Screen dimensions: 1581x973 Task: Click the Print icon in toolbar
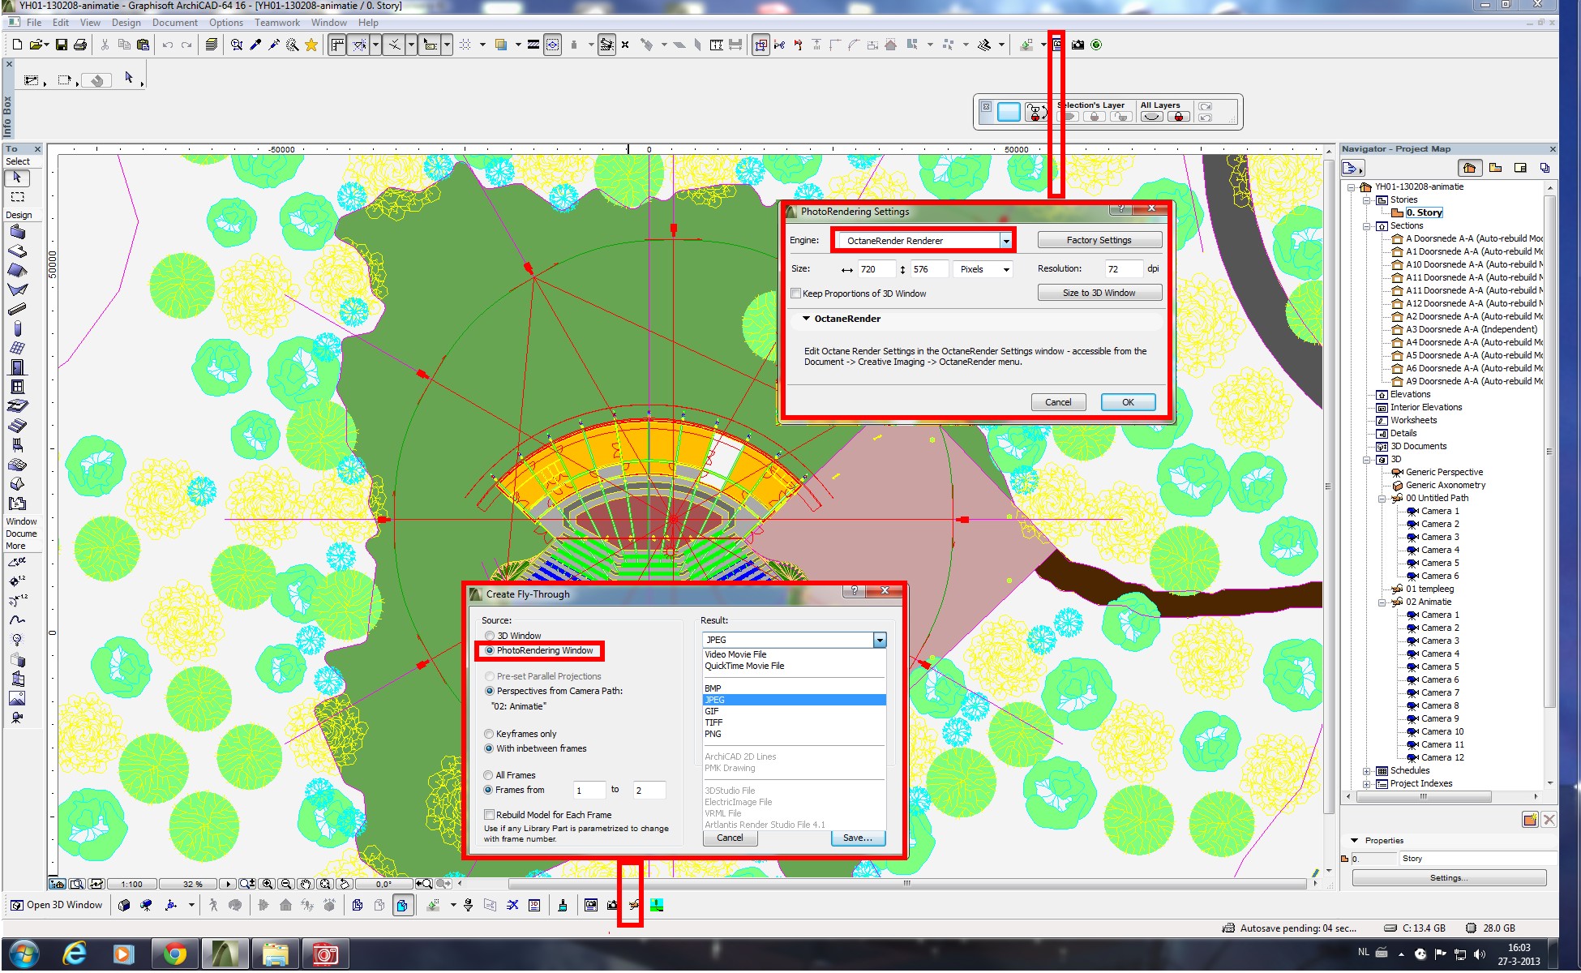click(80, 45)
